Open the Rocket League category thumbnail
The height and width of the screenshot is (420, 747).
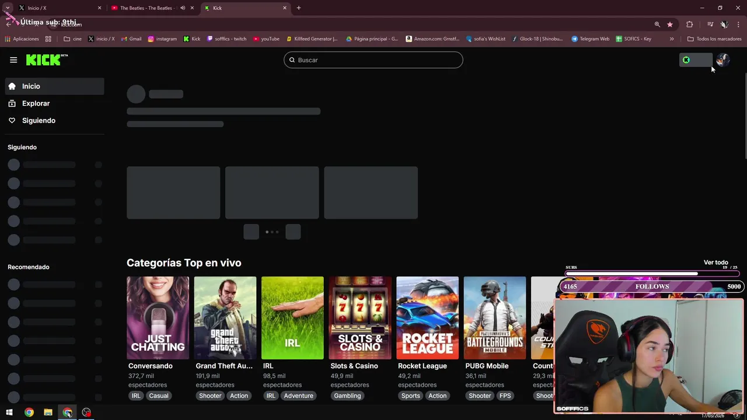point(427,318)
